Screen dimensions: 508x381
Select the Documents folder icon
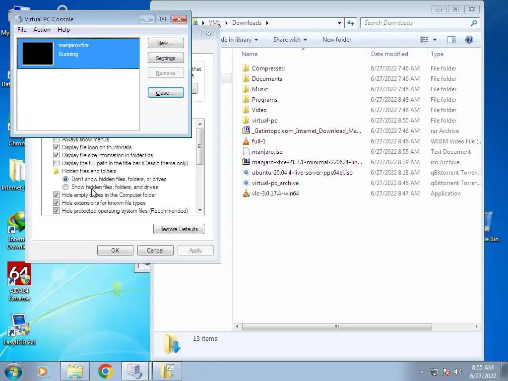(x=246, y=79)
